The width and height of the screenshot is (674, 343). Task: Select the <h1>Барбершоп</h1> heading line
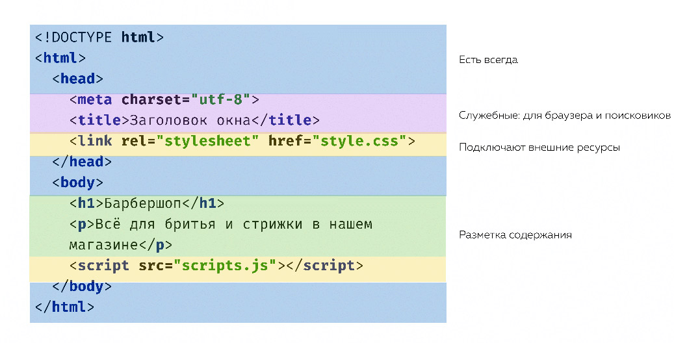pos(147,203)
